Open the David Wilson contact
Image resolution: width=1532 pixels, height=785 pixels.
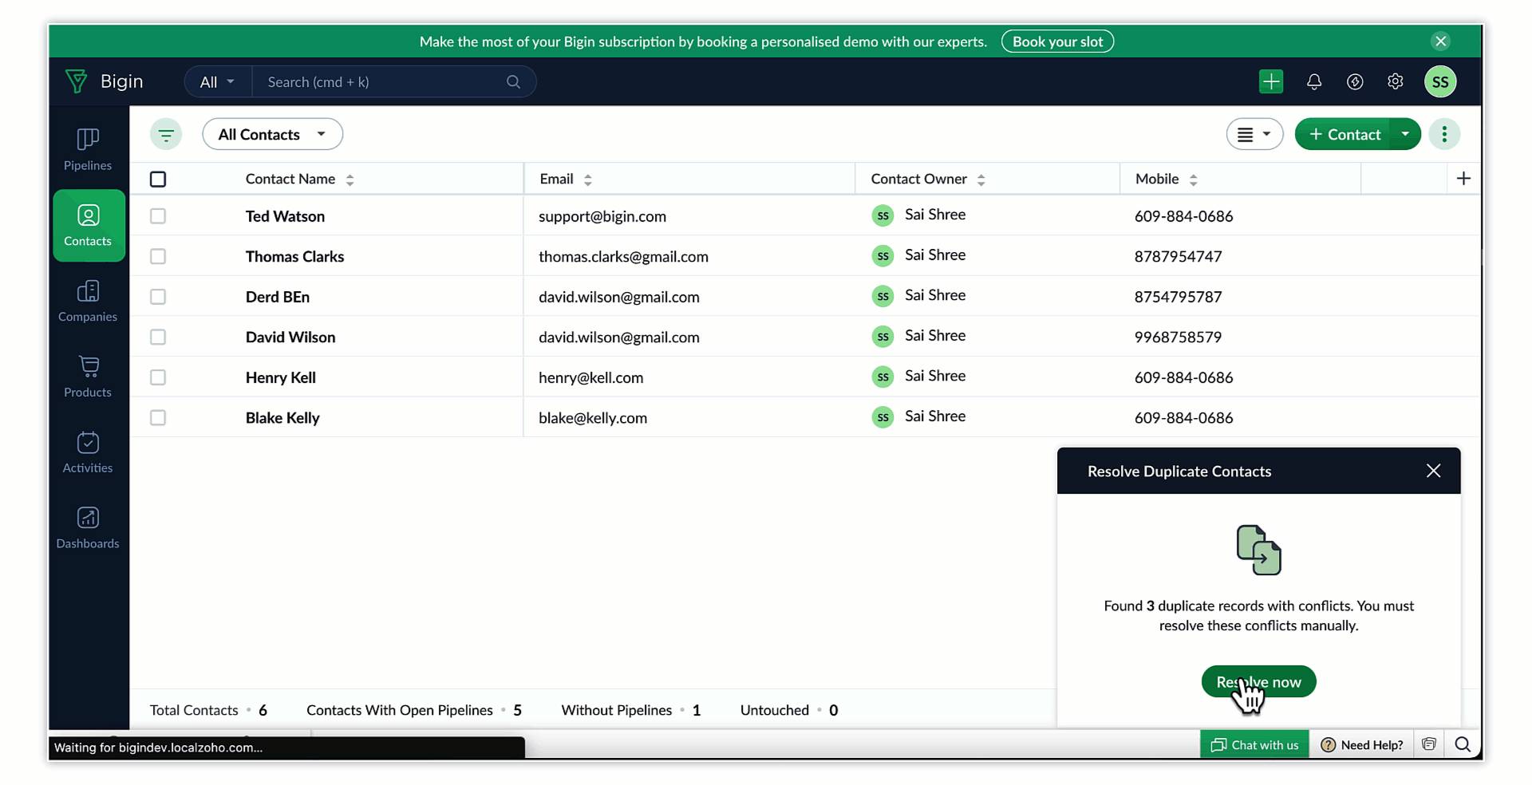pyautogui.click(x=290, y=337)
